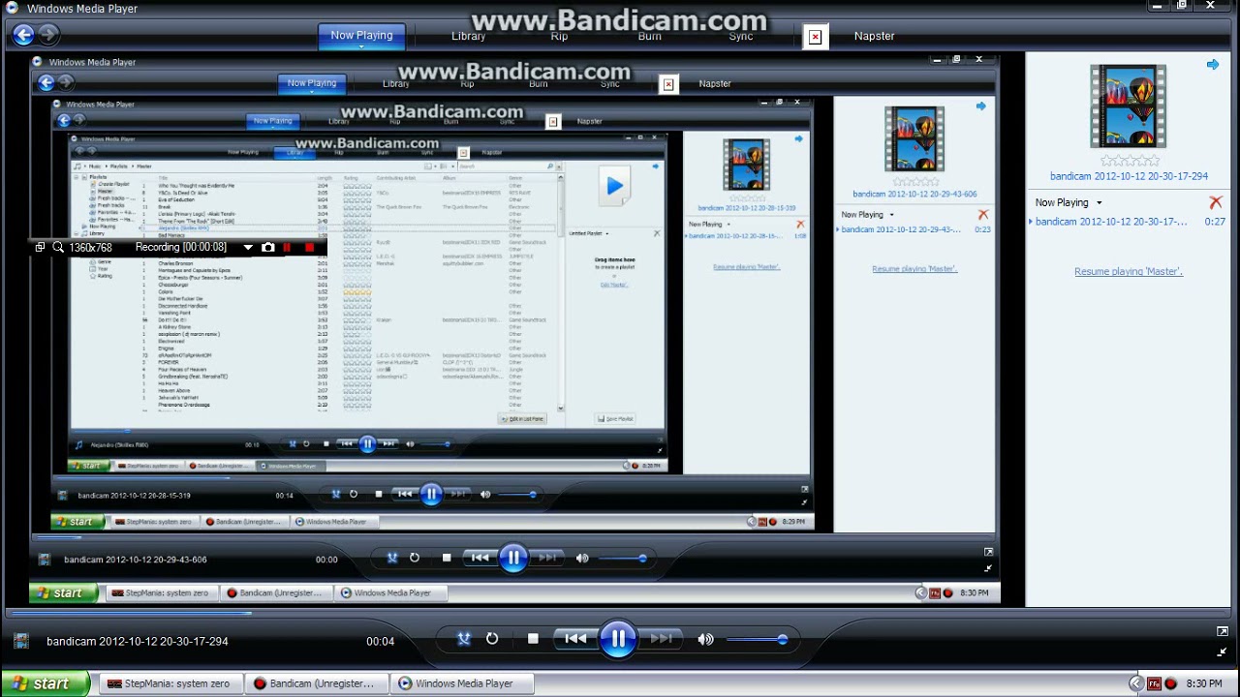Toggle repeat in nested 20-29-43-606 control bar

pos(415,558)
